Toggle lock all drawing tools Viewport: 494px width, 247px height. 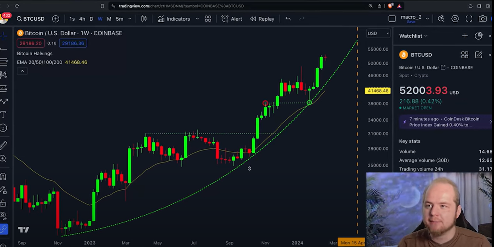click(x=3, y=203)
